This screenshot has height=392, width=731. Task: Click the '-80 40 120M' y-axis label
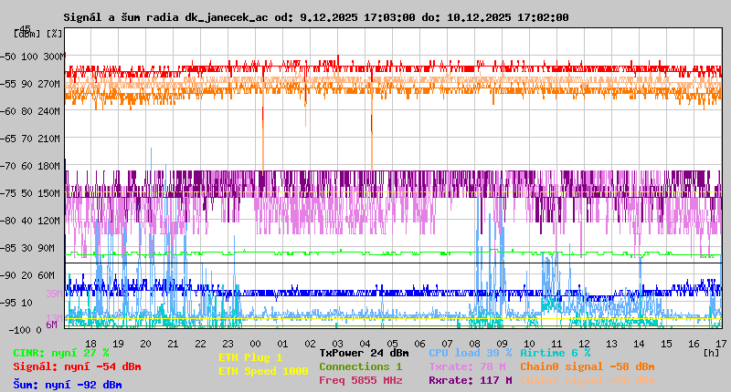[30, 221]
